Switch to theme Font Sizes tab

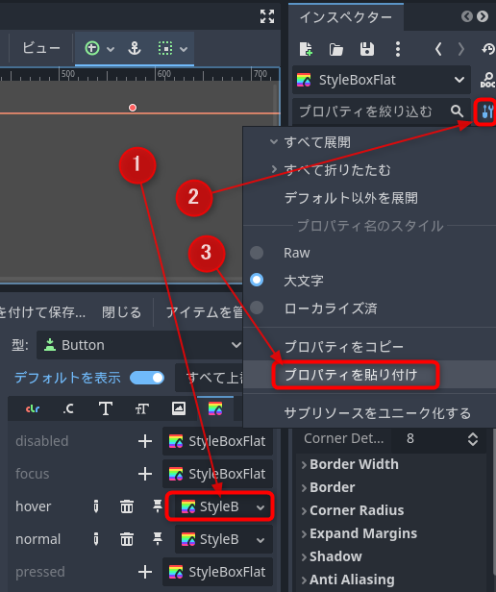point(141,408)
